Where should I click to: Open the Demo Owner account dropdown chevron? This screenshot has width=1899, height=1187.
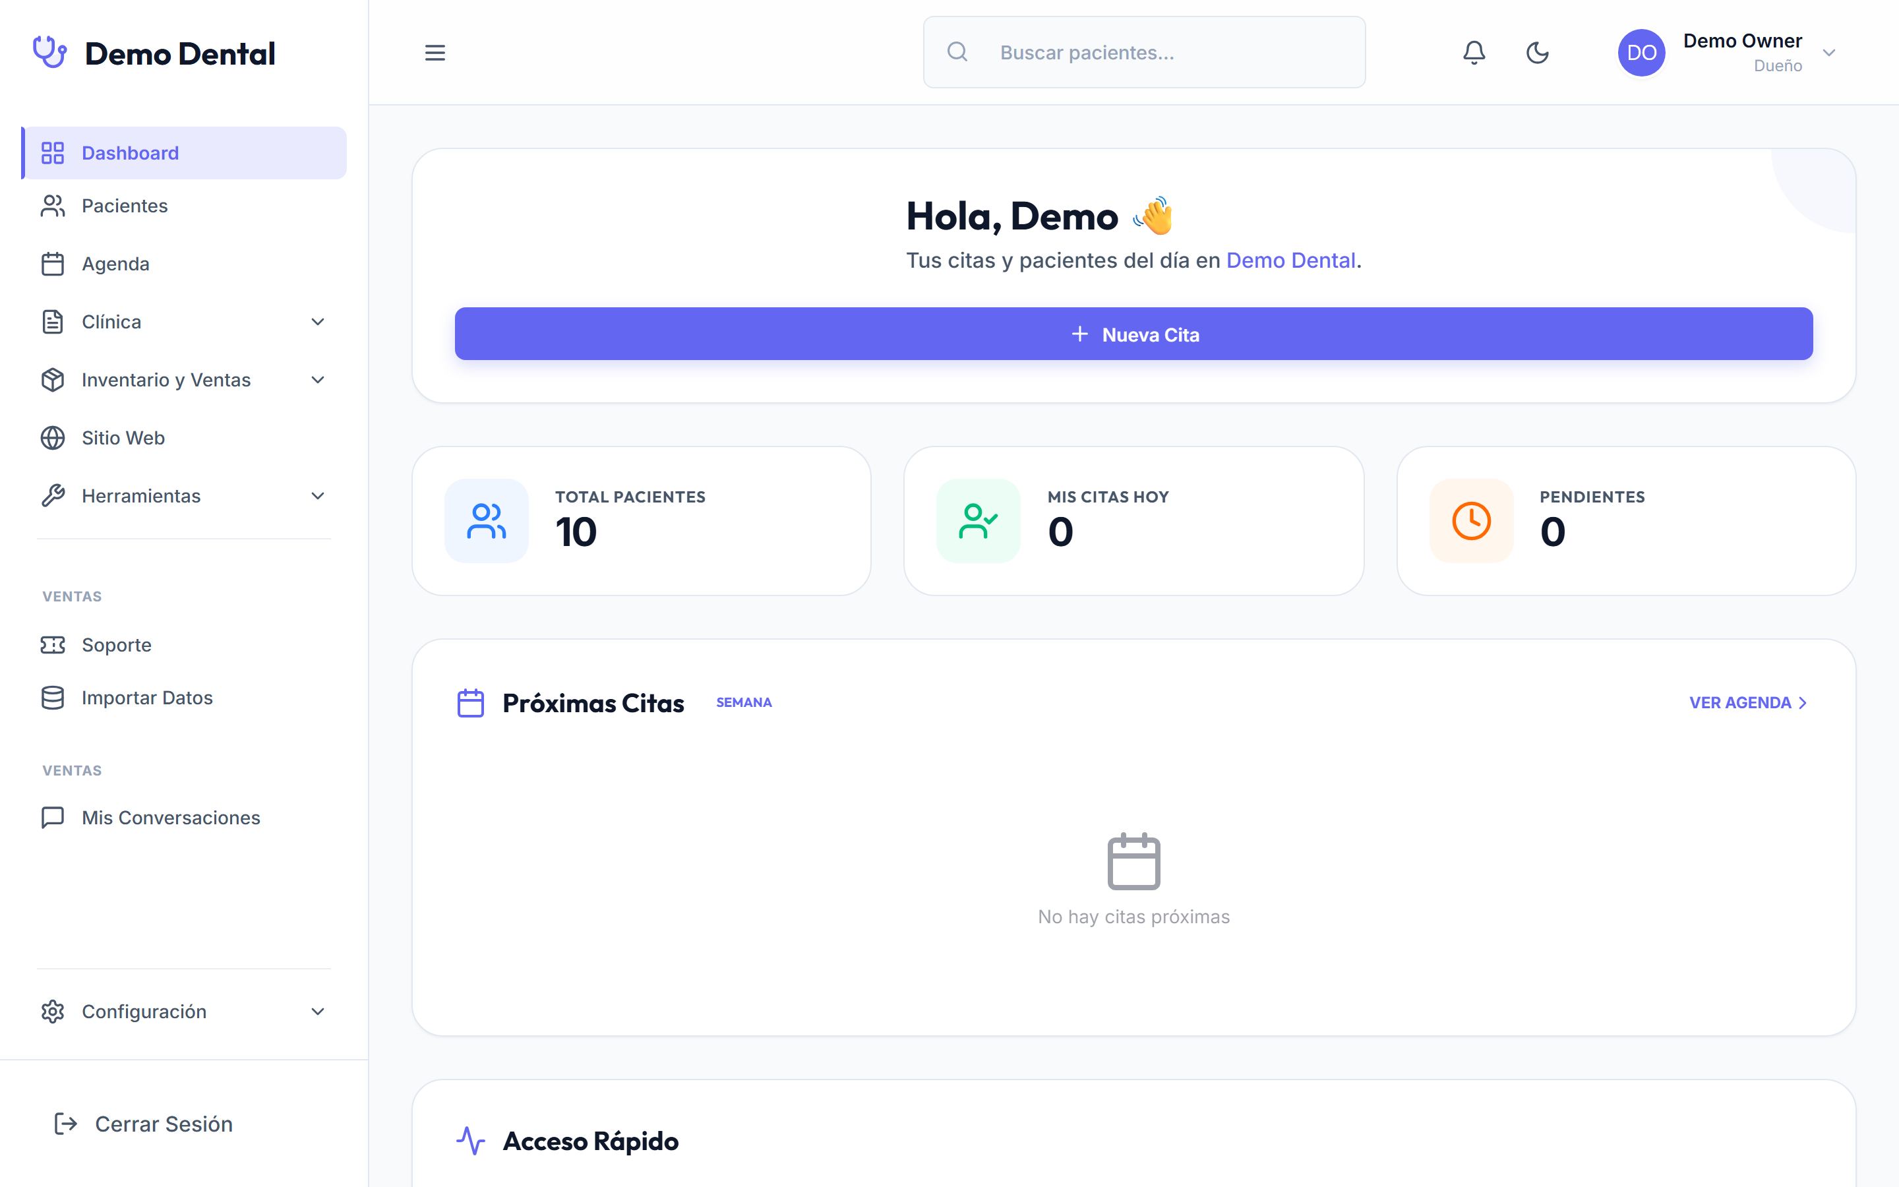coord(1829,53)
